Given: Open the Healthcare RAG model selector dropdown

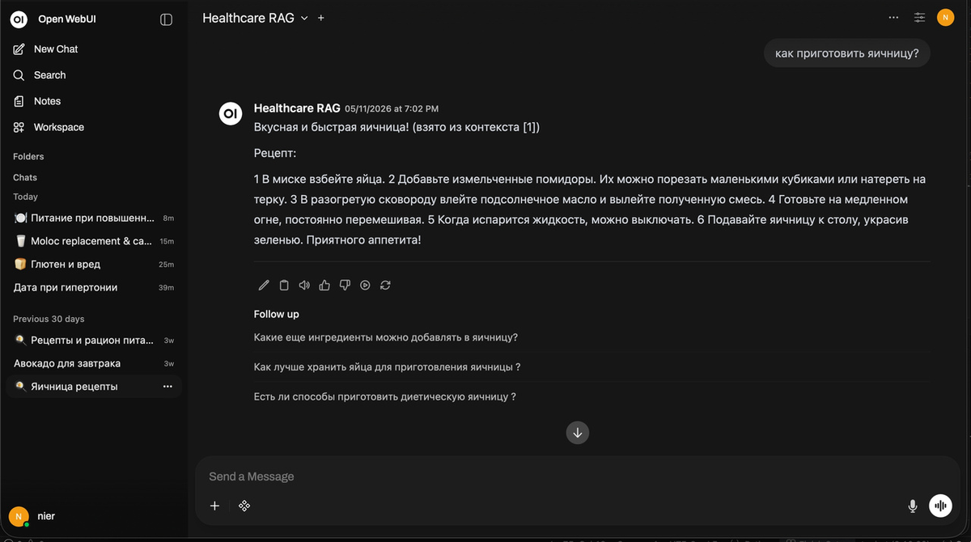Looking at the screenshot, I should (255, 18).
